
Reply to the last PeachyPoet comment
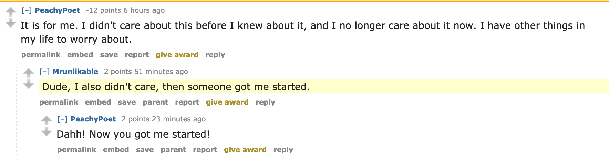(x=283, y=150)
